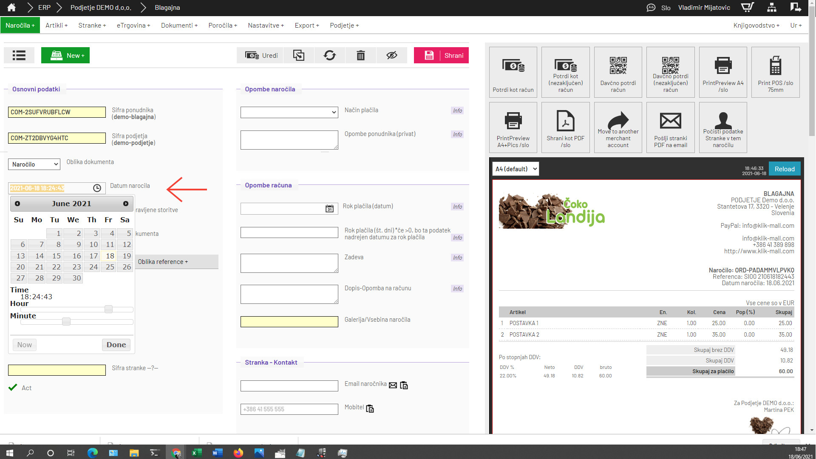The width and height of the screenshot is (816, 459).
Task: Toggle the crossed-eye visibility icon
Action: [x=391, y=55]
